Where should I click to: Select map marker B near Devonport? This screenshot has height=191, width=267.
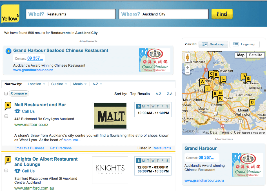pyautogui.click(x=216, y=75)
